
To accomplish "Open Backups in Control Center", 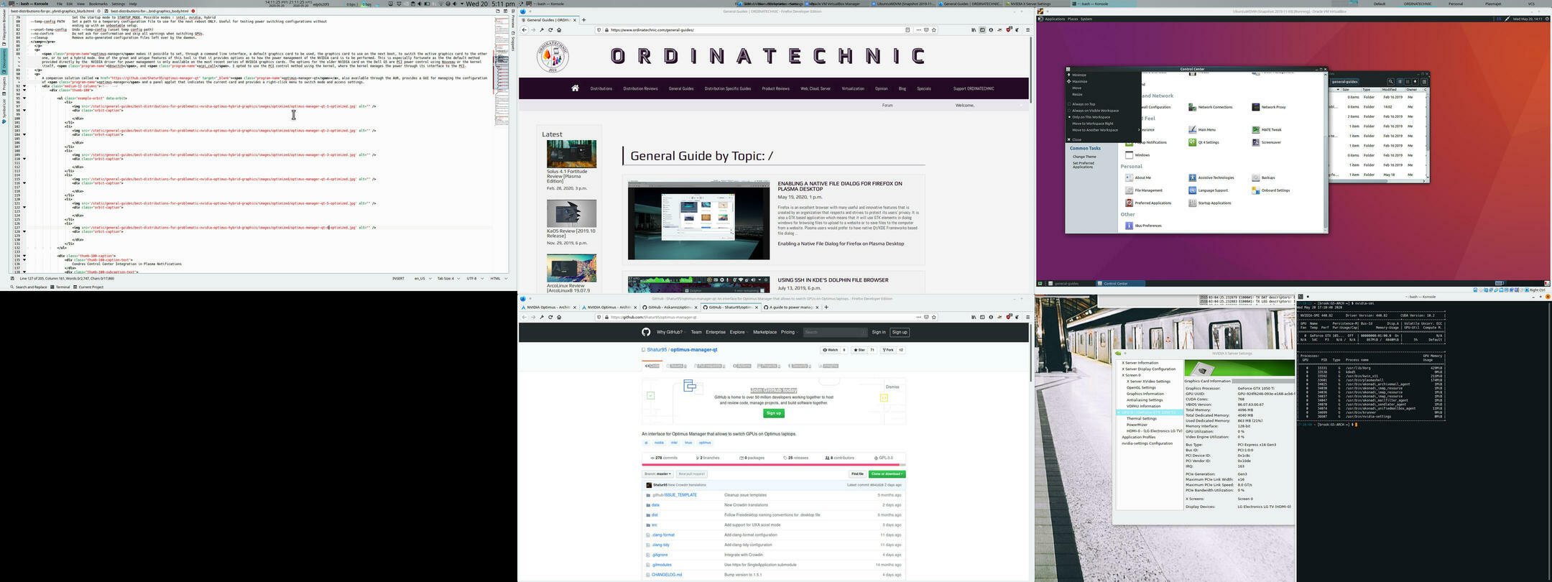I will tap(1264, 177).
